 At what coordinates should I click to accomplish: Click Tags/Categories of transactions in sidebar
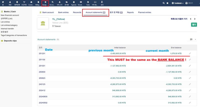pyautogui.click(x=14, y=35)
